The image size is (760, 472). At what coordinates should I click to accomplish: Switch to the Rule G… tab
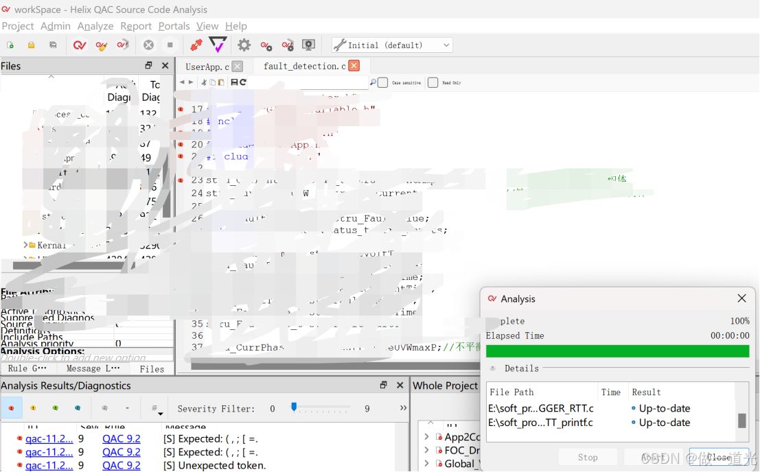point(27,368)
